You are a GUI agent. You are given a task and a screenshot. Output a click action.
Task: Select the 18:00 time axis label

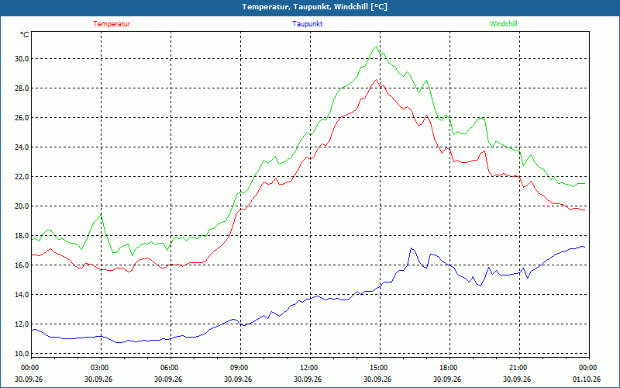(x=449, y=368)
